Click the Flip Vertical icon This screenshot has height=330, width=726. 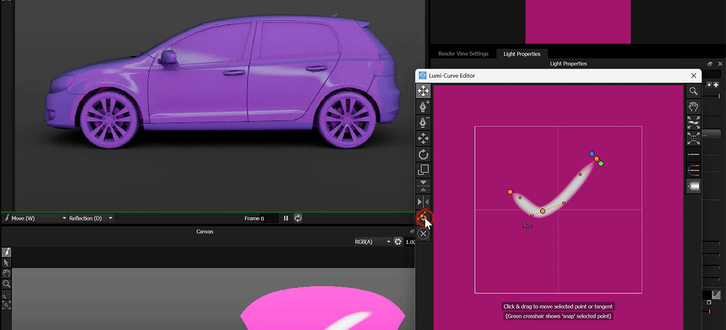(423, 186)
